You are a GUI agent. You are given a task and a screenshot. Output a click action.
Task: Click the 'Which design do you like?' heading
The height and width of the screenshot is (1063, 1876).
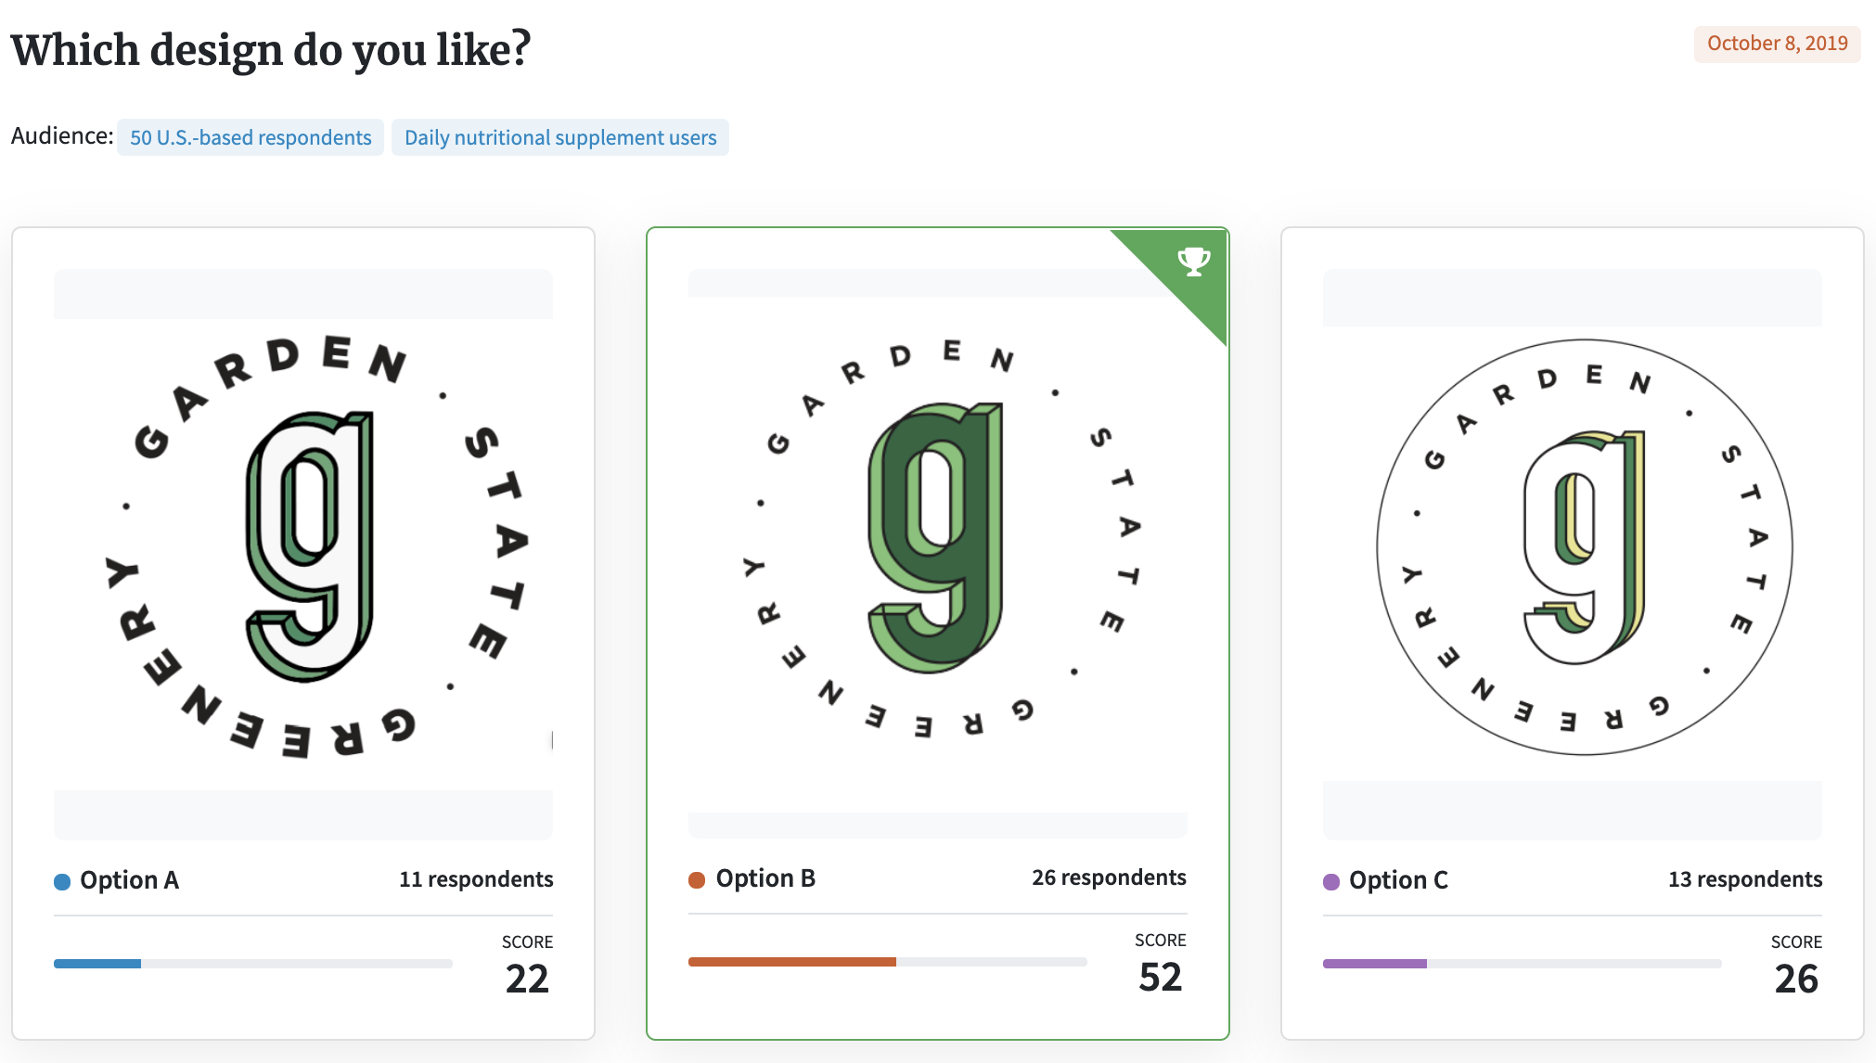(x=271, y=50)
